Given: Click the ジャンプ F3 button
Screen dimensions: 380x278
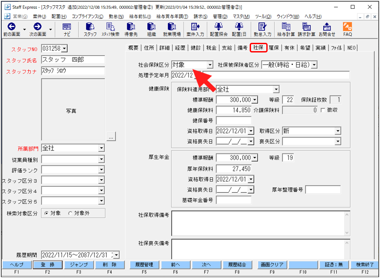Looking at the screenshot, I should [x=79, y=265].
